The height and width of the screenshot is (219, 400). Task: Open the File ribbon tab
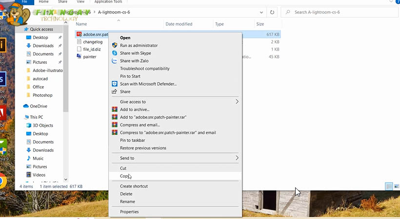24,2
